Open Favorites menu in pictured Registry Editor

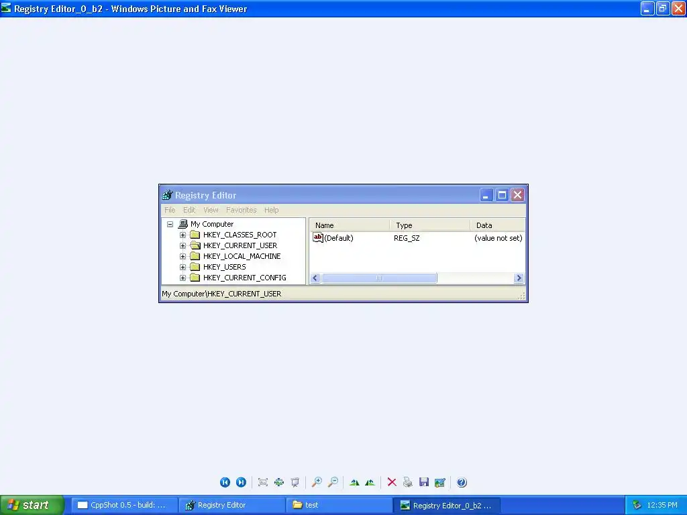point(242,210)
